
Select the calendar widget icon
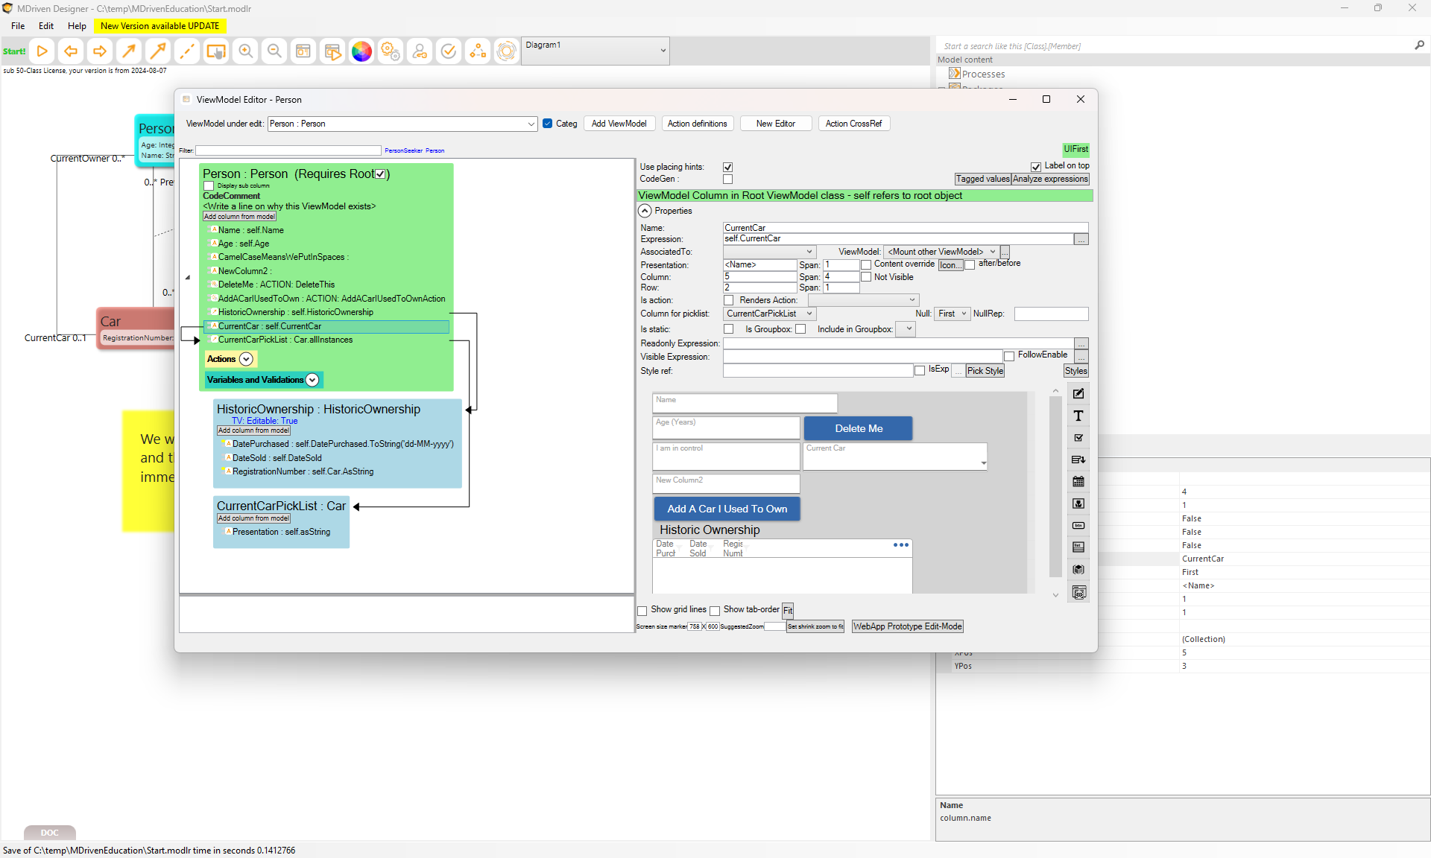(x=1078, y=482)
